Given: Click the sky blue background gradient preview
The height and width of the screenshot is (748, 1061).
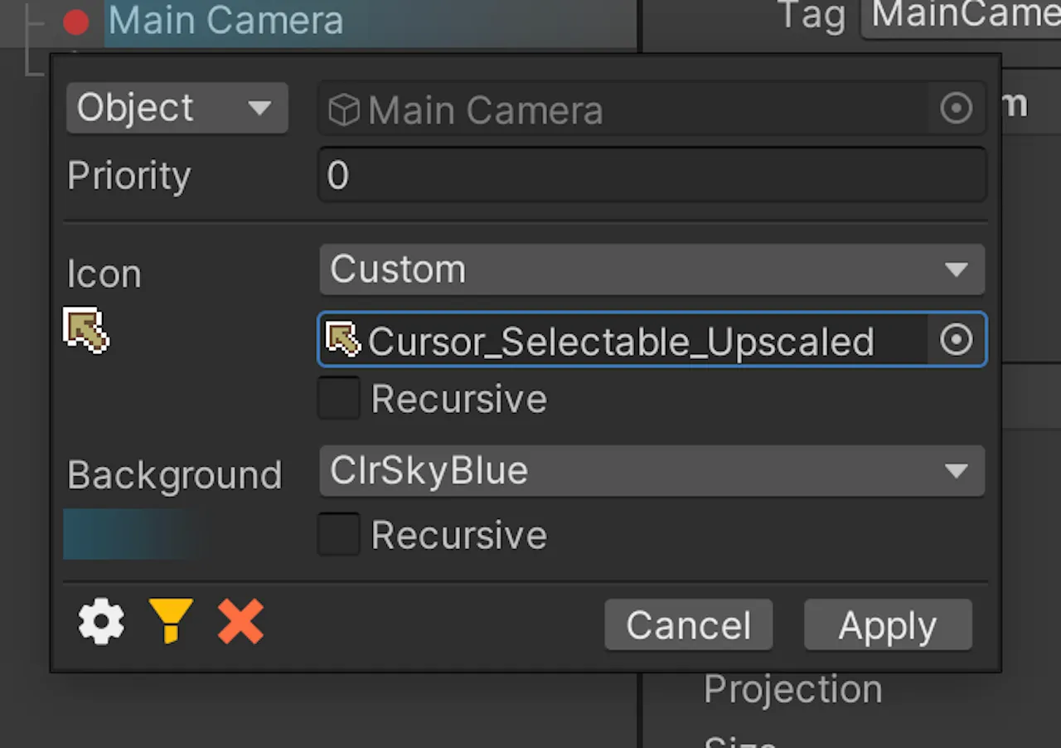Looking at the screenshot, I should 133,534.
